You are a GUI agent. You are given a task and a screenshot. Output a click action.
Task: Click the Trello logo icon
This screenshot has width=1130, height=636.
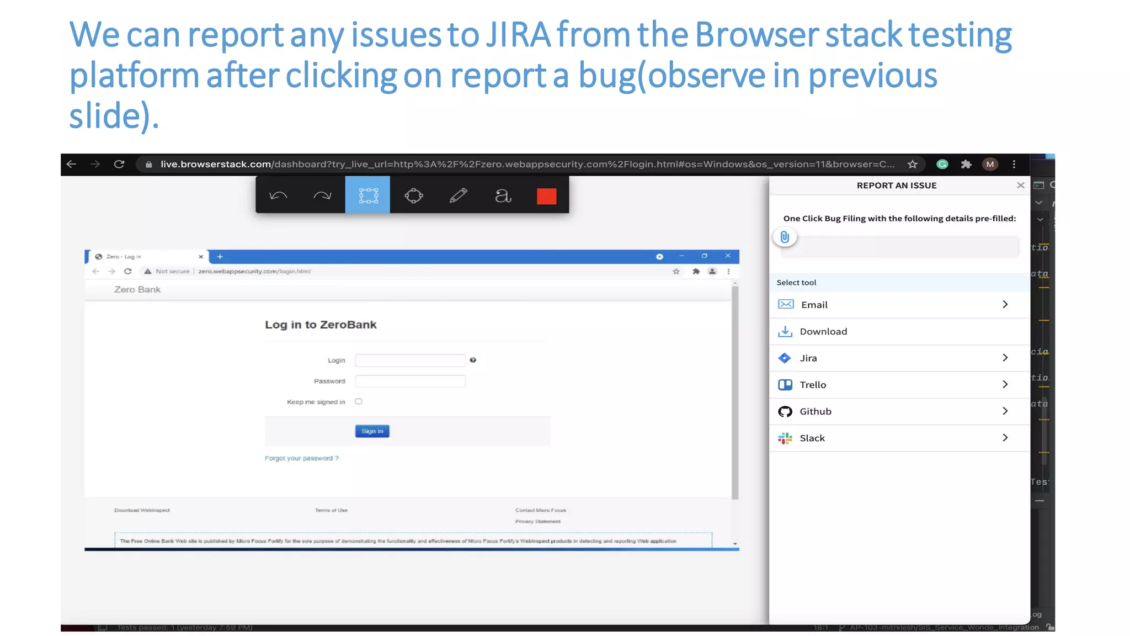pyautogui.click(x=785, y=385)
